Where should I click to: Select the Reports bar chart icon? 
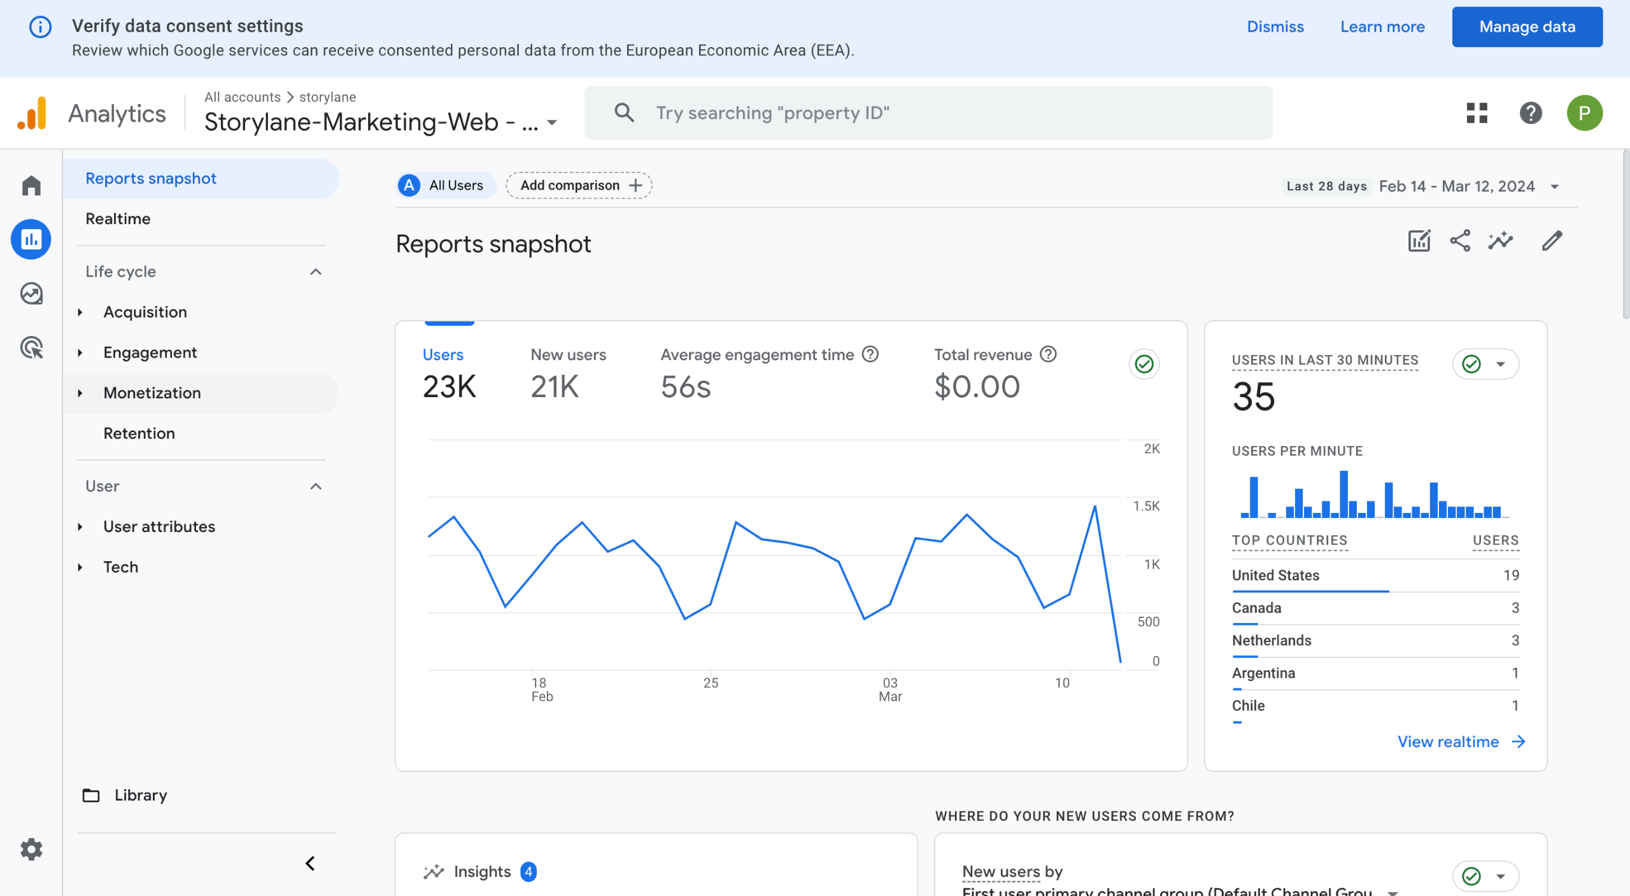point(31,239)
